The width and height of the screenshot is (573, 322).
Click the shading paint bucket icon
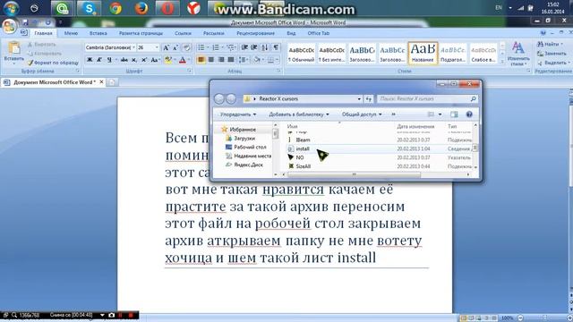pyautogui.click(x=256, y=60)
